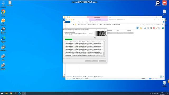This screenshot has width=169, height=95.
Task: Open notification center on taskbar
Action: click(167, 93)
